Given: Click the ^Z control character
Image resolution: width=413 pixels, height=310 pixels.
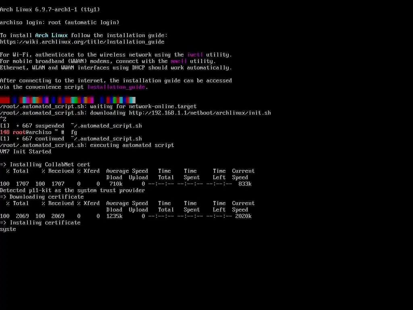Looking at the screenshot, I should (x=3, y=119).
